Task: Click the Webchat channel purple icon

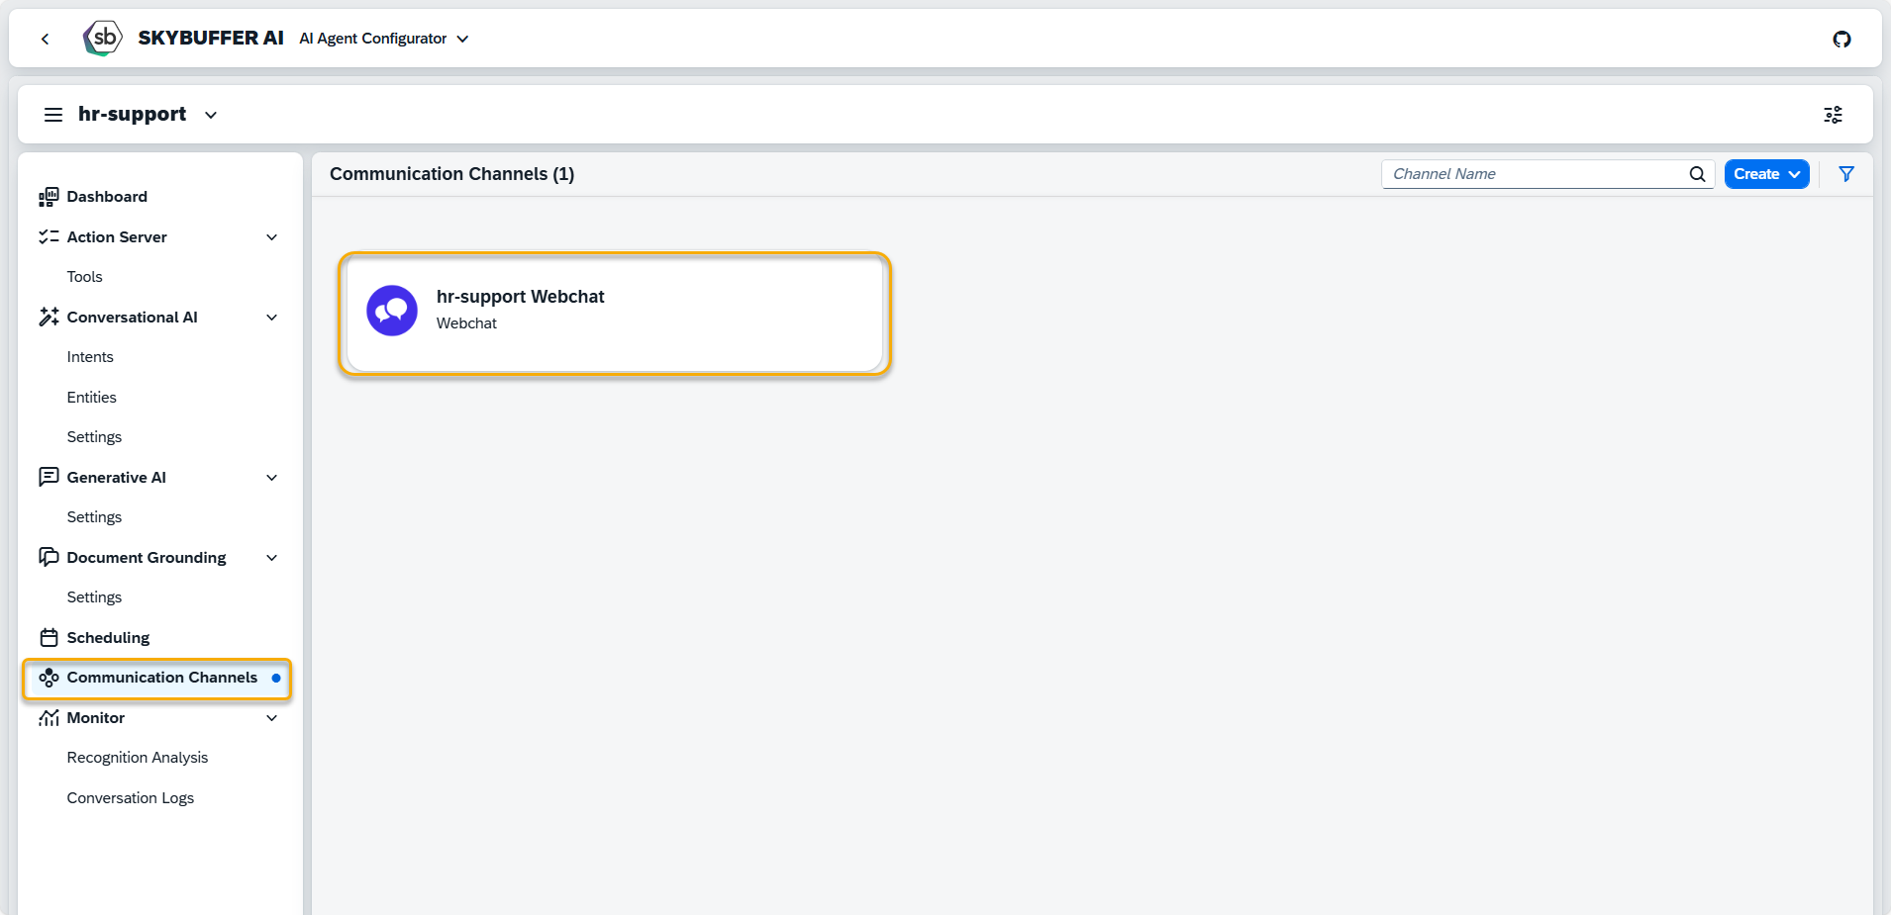Action: pos(392,311)
